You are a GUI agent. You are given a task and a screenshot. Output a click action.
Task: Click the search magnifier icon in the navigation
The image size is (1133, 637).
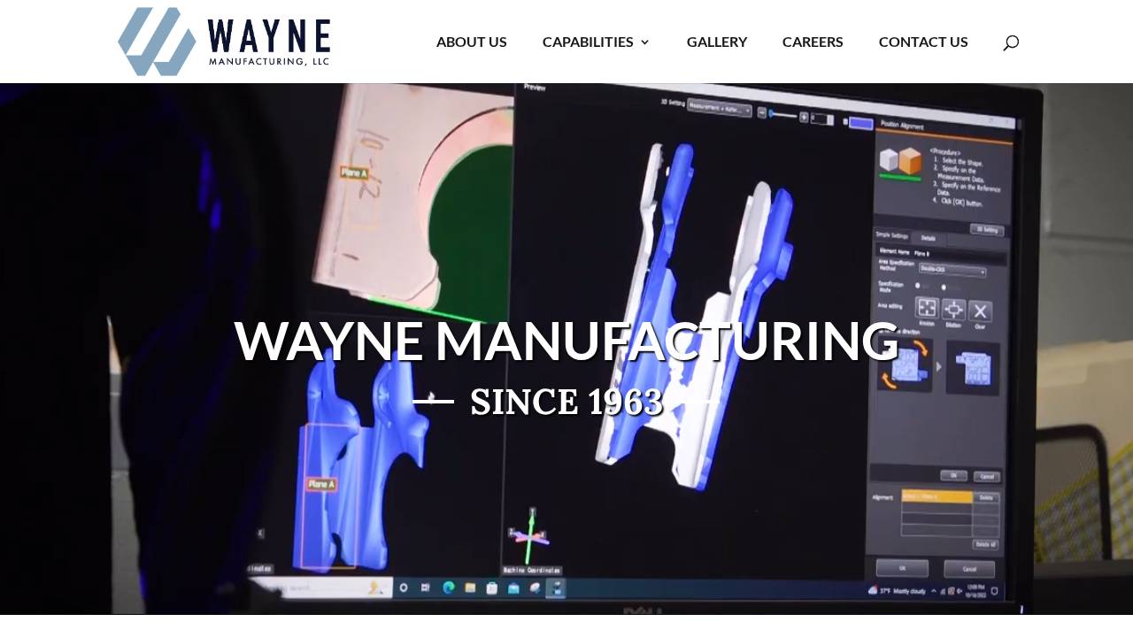pyautogui.click(x=1010, y=42)
